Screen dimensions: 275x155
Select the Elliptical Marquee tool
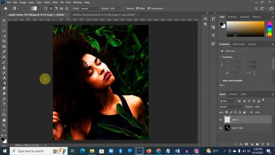(4, 26)
